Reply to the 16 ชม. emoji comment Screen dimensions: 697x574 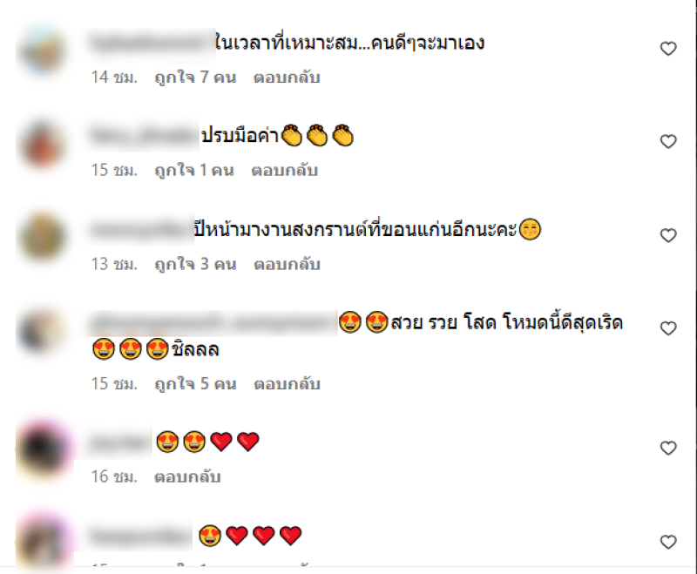(x=187, y=476)
